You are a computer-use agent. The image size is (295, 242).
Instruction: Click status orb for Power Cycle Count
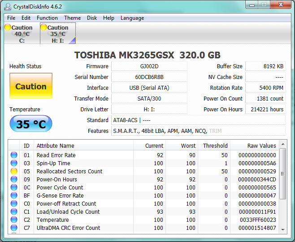[x=14, y=187]
